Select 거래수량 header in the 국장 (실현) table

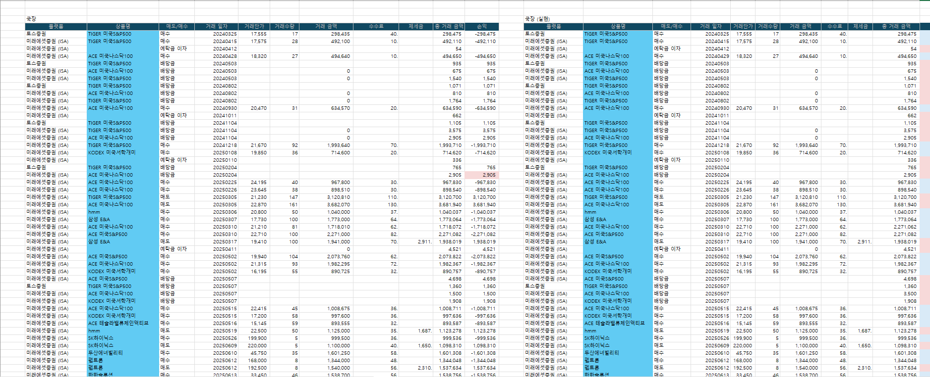click(x=767, y=26)
